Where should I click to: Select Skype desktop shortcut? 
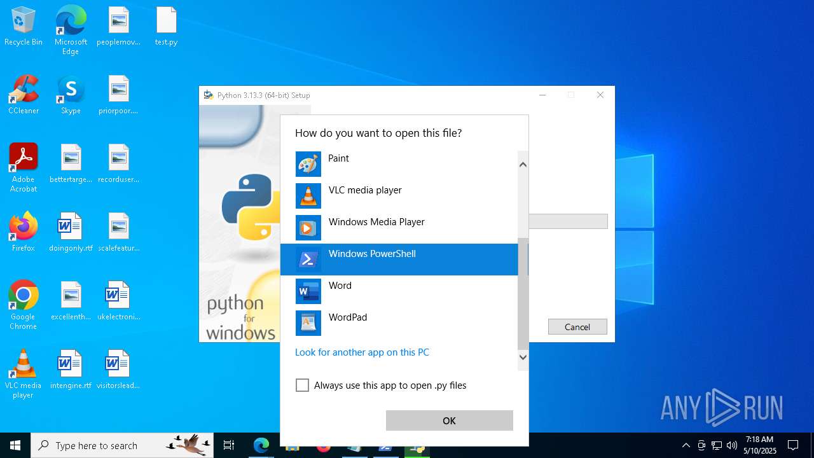(x=71, y=95)
